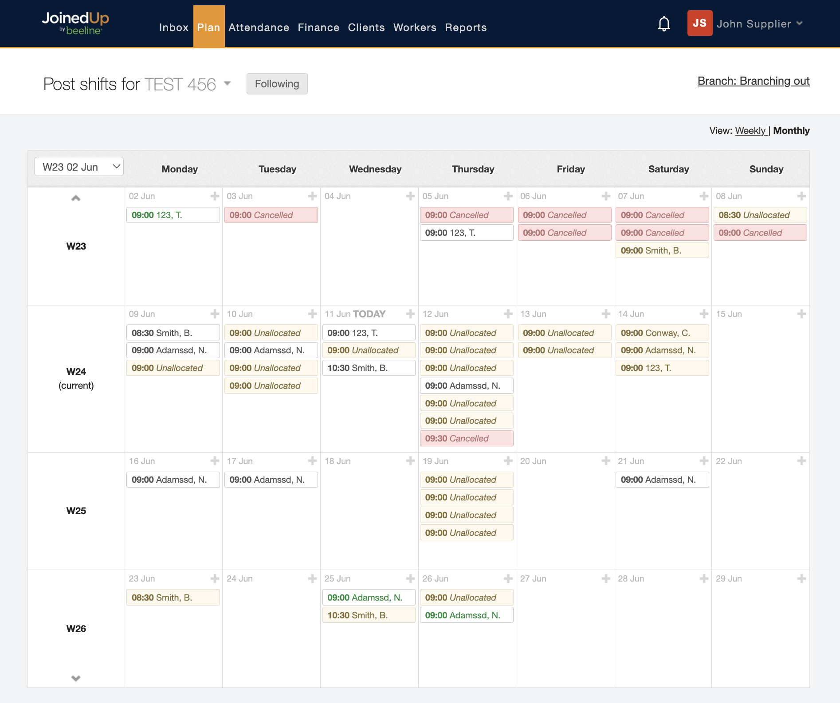This screenshot has height=703, width=840.
Task: Click the JoinedUp by Beeline logo
Action: pos(75,23)
